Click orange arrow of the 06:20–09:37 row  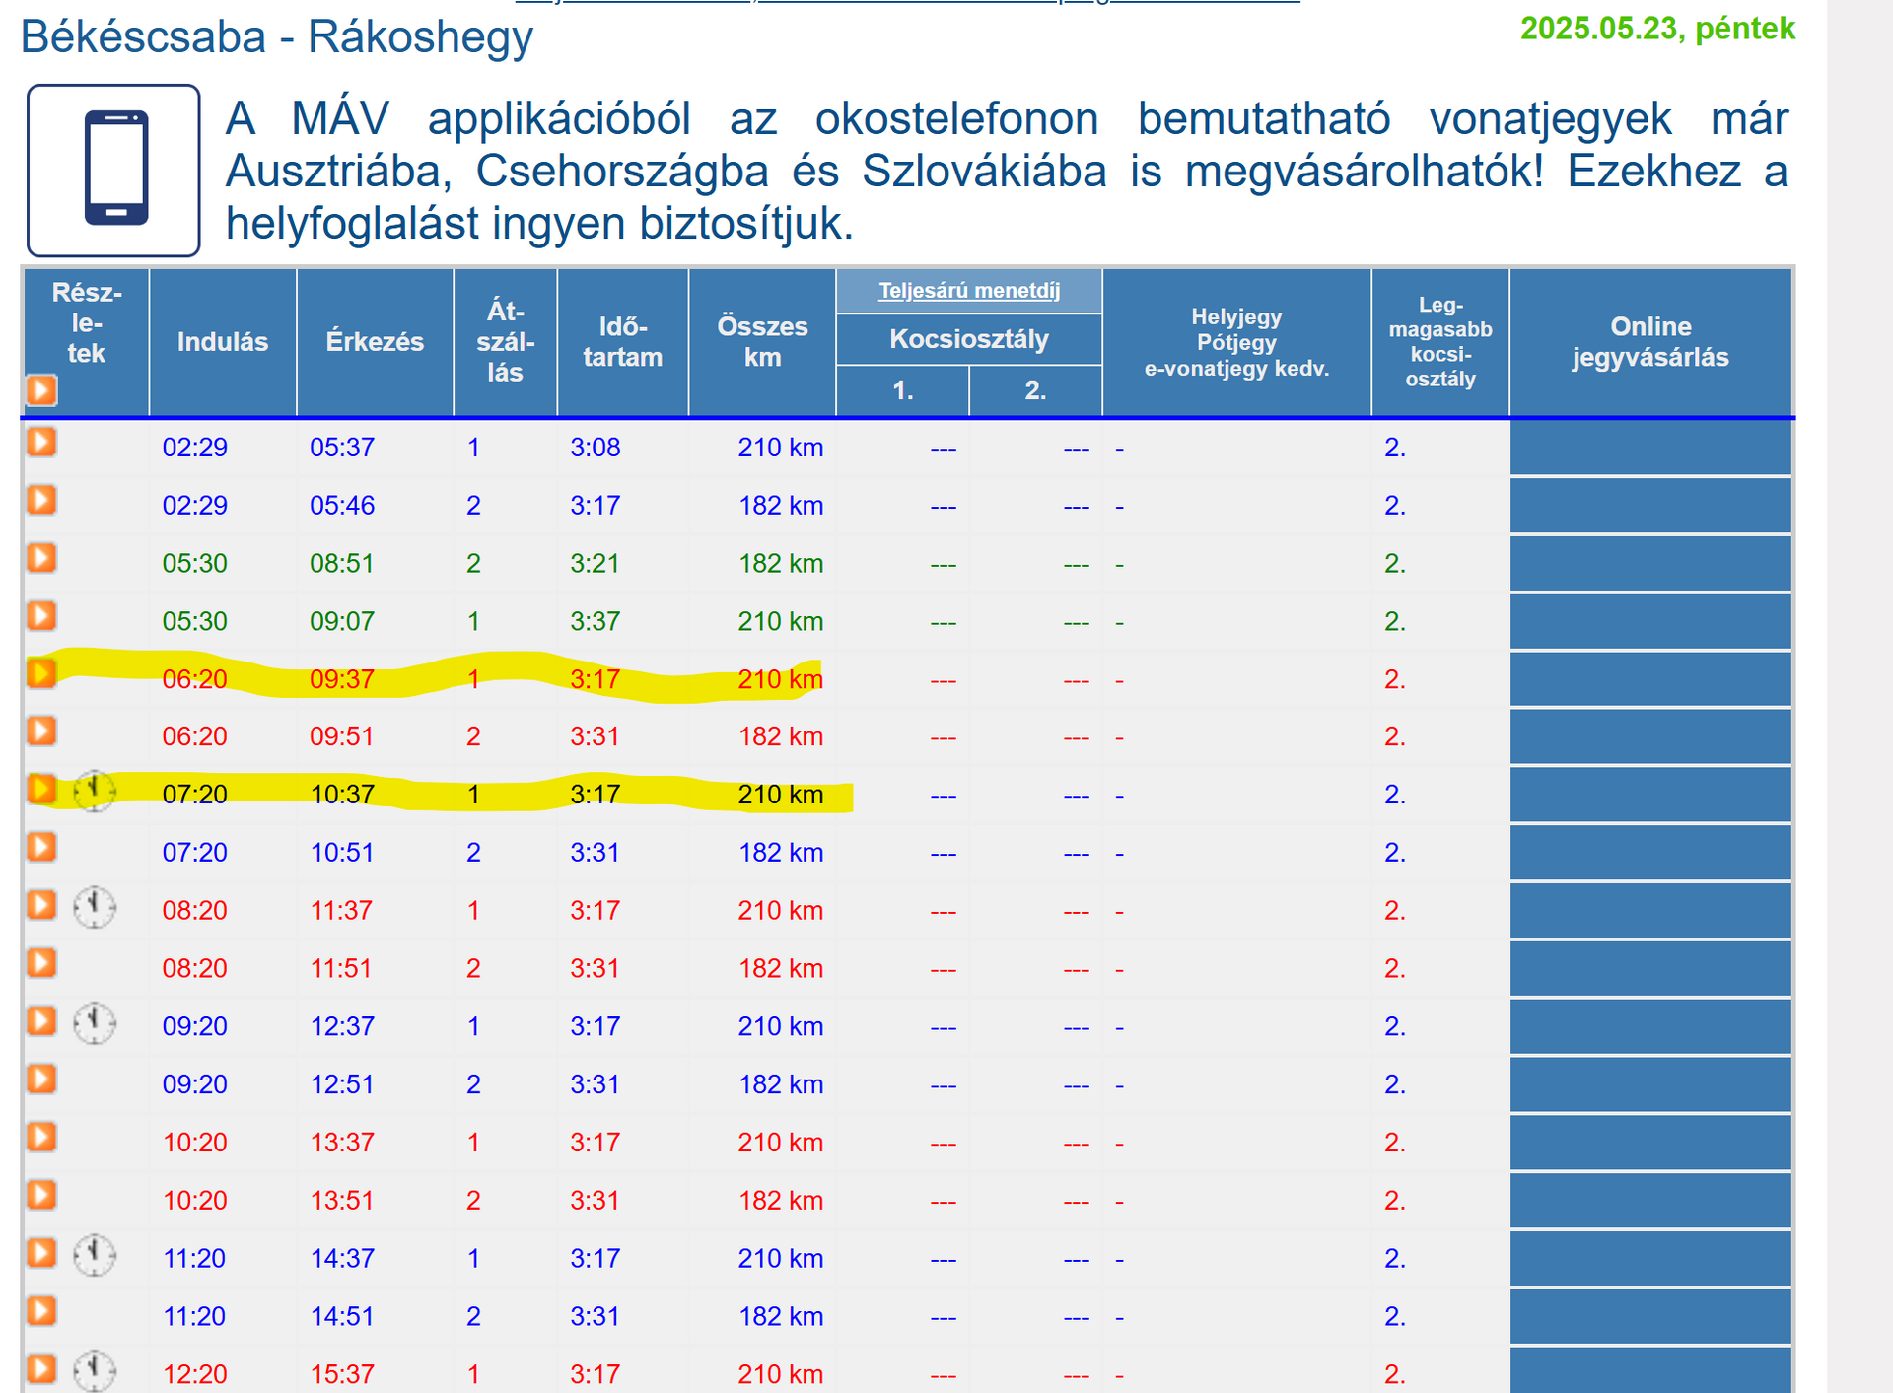click(x=41, y=674)
